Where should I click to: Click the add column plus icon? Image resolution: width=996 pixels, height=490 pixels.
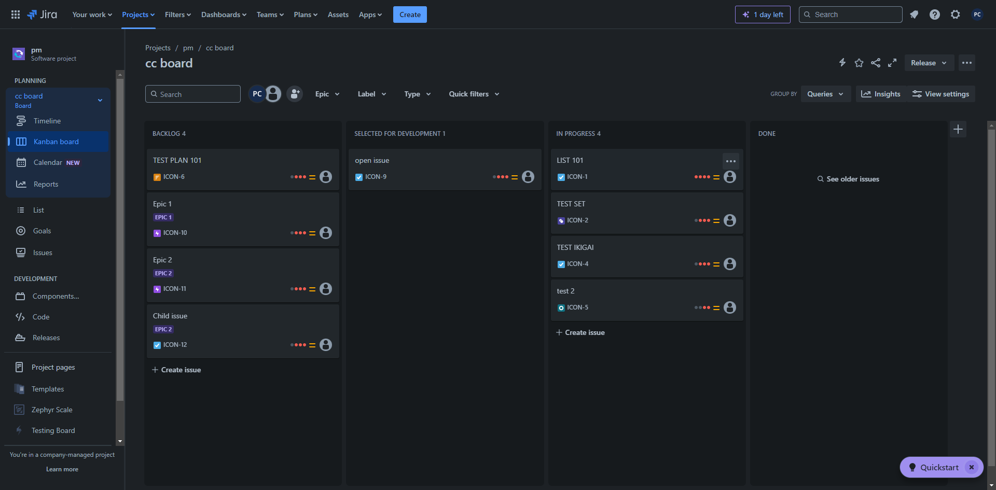958,129
